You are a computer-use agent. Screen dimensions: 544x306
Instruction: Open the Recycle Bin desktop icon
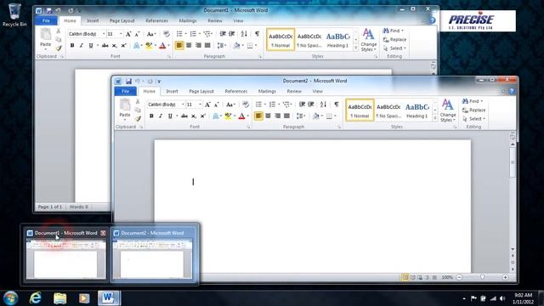[x=14, y=14]
